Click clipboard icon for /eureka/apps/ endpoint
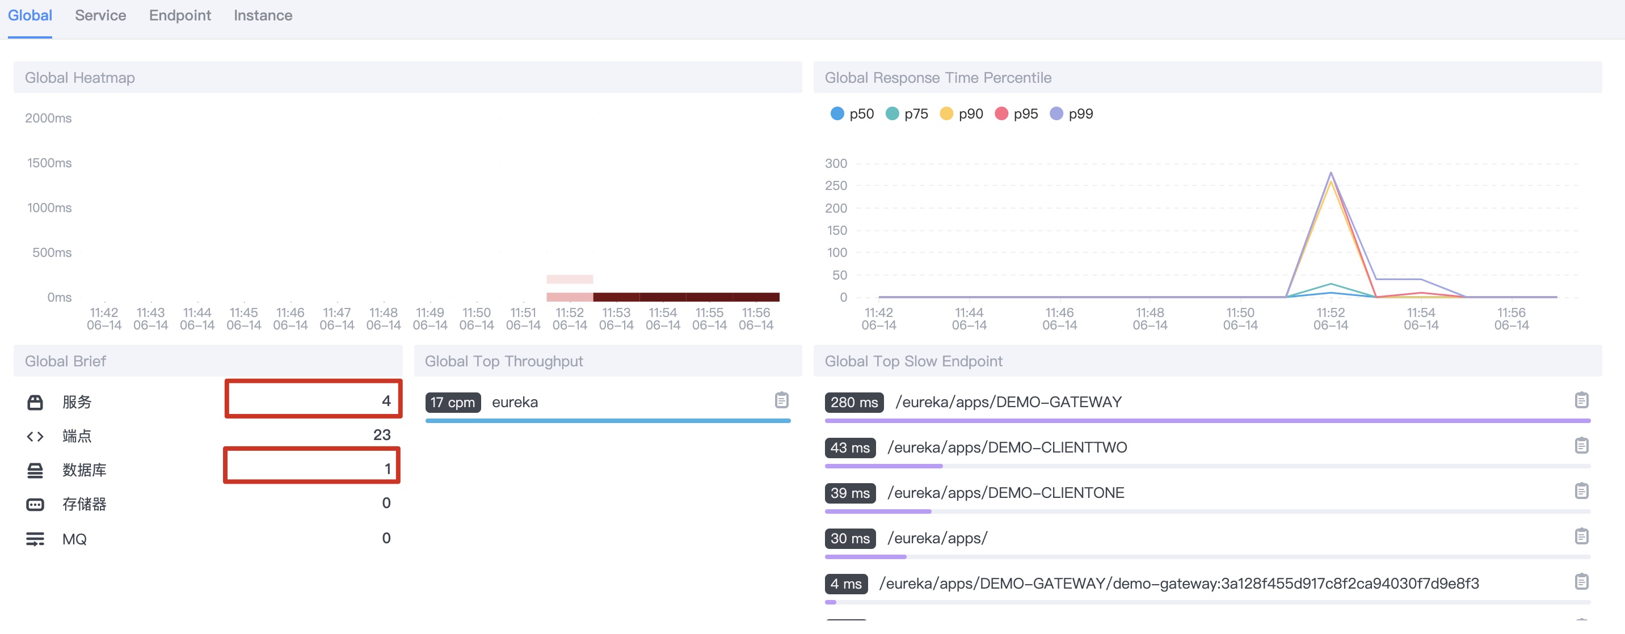The image size is (1625, 634). coord(1581,536)
